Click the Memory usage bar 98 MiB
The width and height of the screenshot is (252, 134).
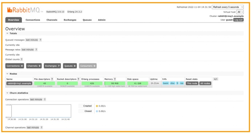[115, 83]
